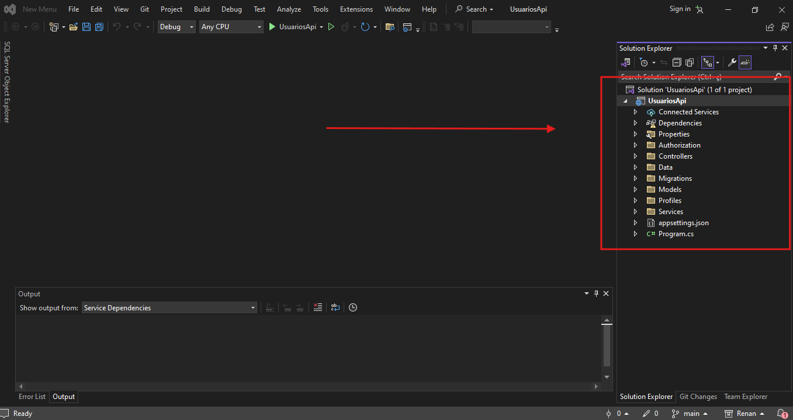Click unpushed commits indicator in status bar

click(x=618, y=414)
